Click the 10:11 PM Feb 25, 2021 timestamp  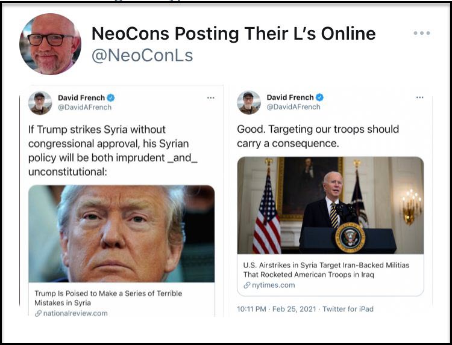[277, 309]
